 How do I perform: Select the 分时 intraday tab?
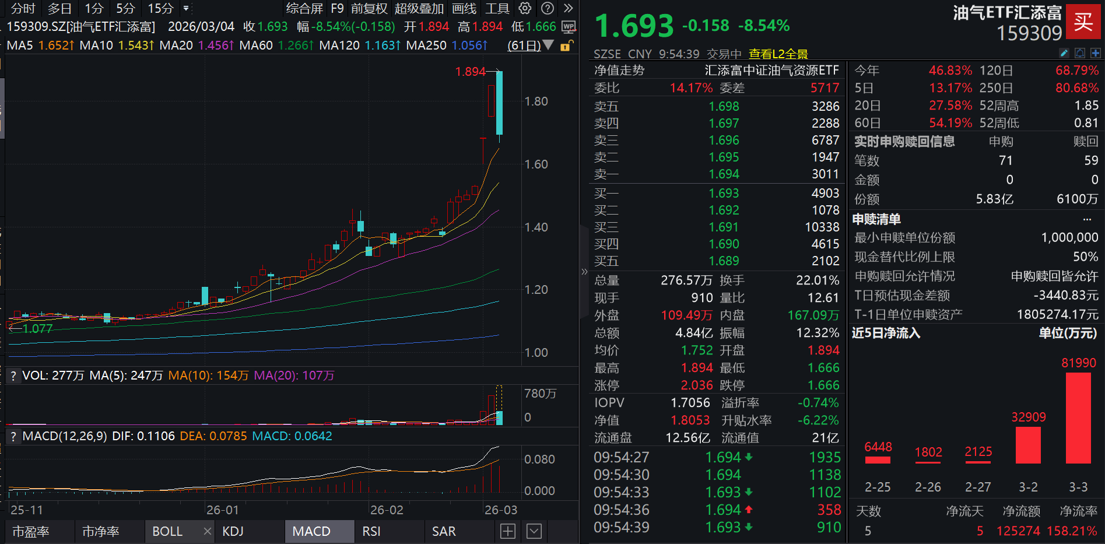[23, 8]
